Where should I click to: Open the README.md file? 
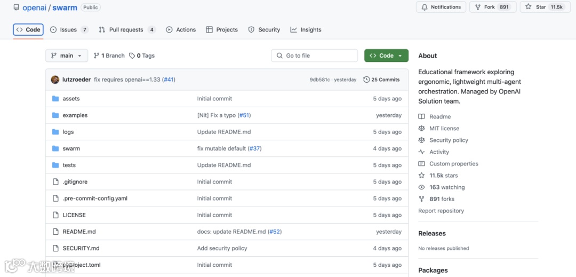coord(79,232)
